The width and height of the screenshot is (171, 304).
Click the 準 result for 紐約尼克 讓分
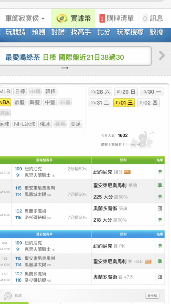tap(160, 172)
